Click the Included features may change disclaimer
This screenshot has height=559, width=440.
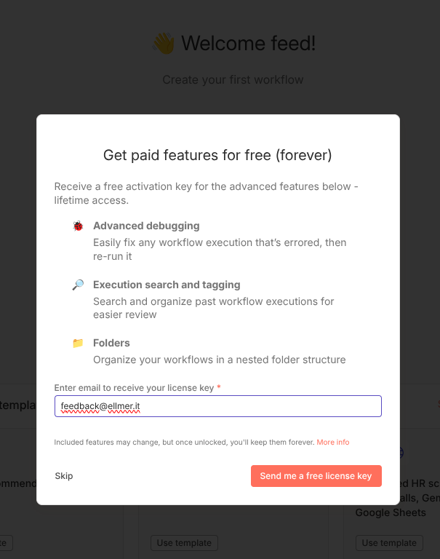[x=184, y=443]
